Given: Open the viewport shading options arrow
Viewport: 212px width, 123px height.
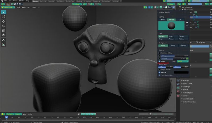Looking at the screenshot, I should coord(174,7).
